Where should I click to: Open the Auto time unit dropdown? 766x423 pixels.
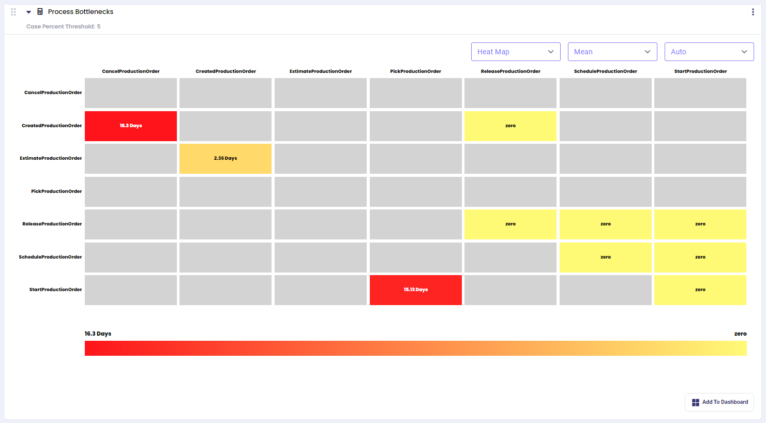pos(709,52)
